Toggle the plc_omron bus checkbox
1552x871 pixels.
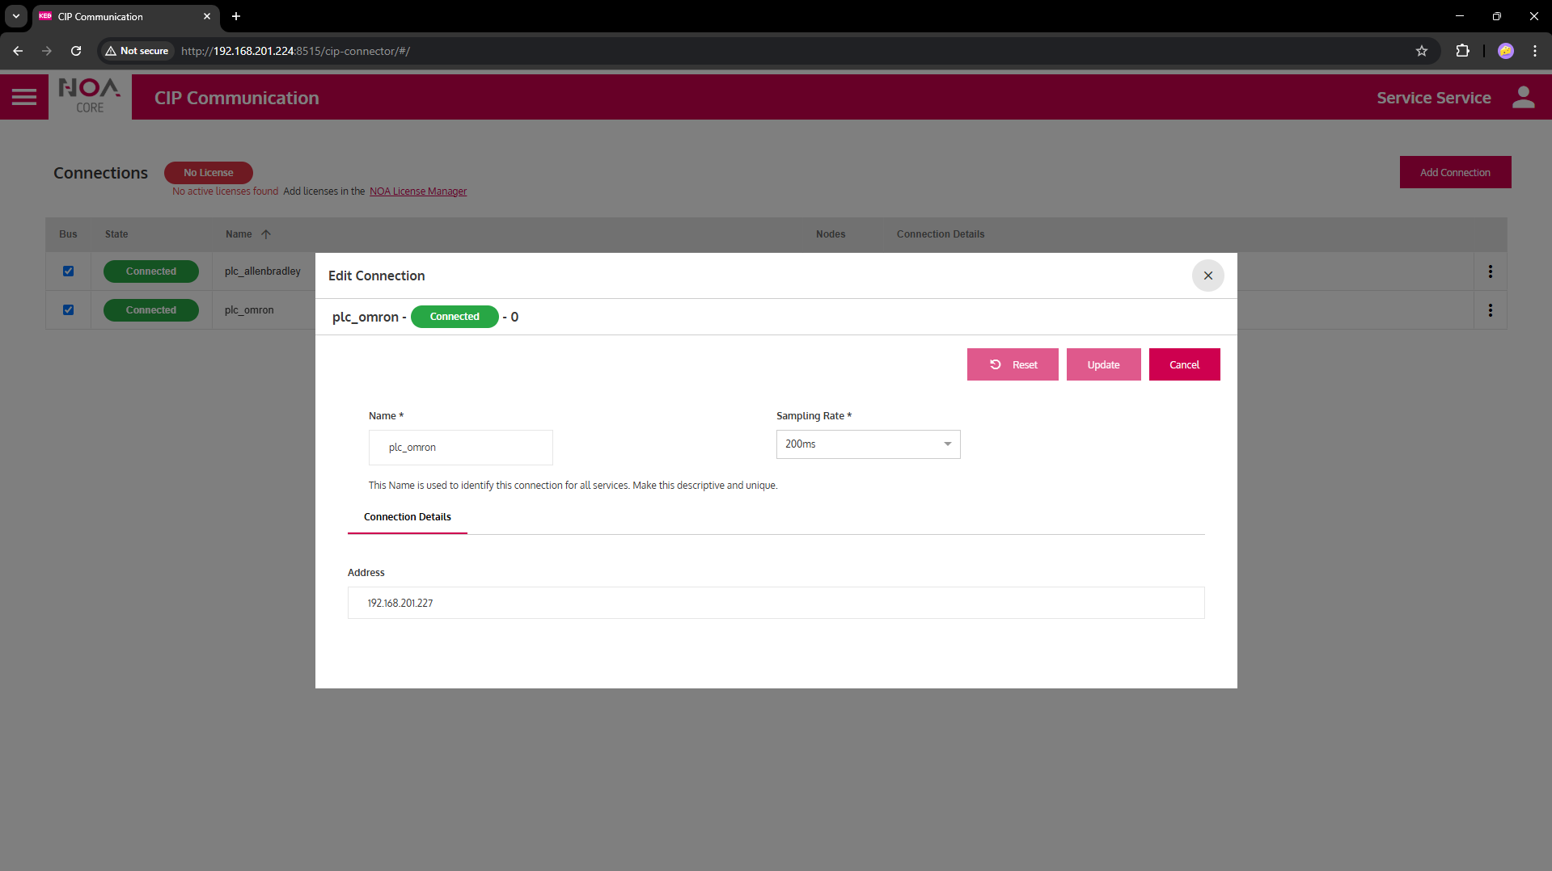click(x=69, y=310)
